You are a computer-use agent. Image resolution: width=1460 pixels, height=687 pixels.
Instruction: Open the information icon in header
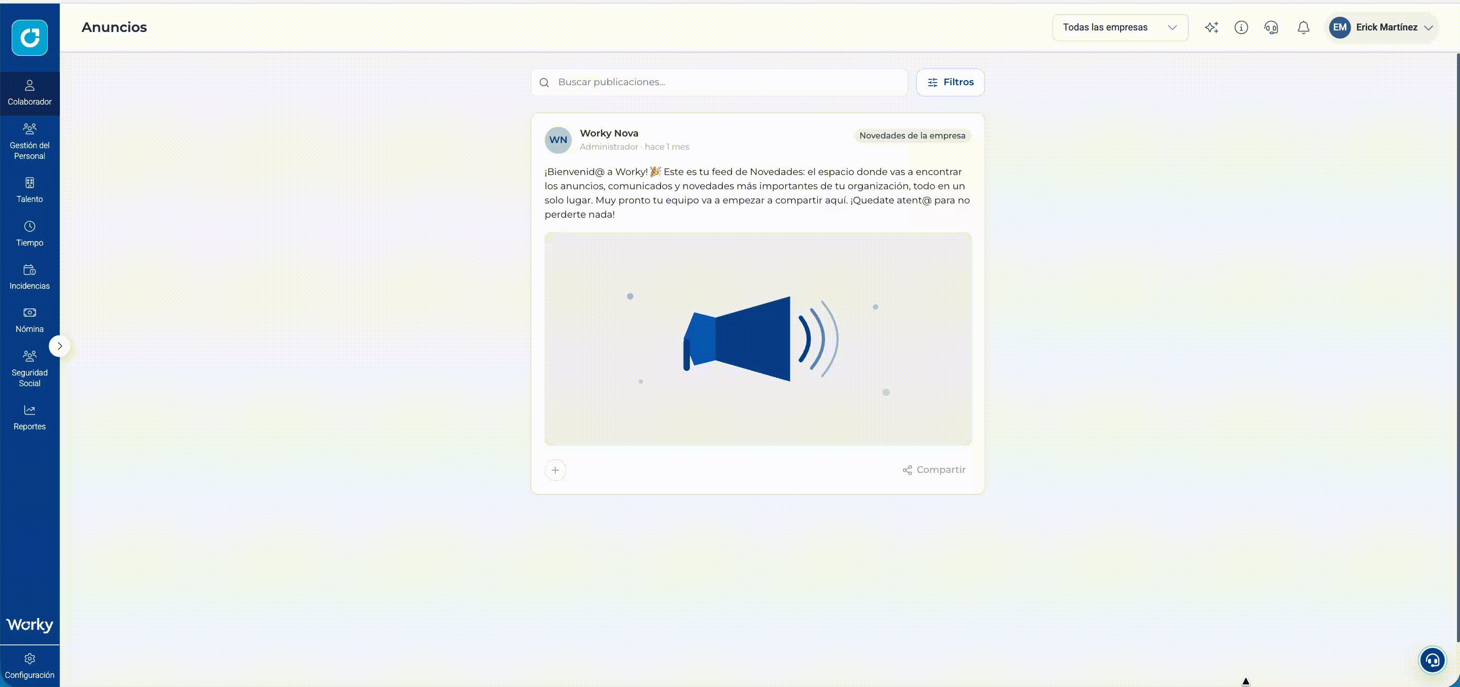point(1241,27)
